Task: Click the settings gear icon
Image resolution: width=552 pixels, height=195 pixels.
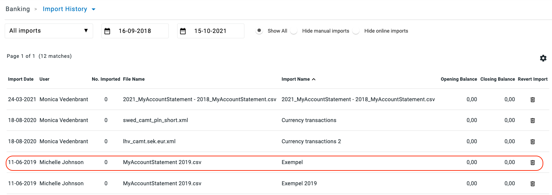Action: point(543,58)
